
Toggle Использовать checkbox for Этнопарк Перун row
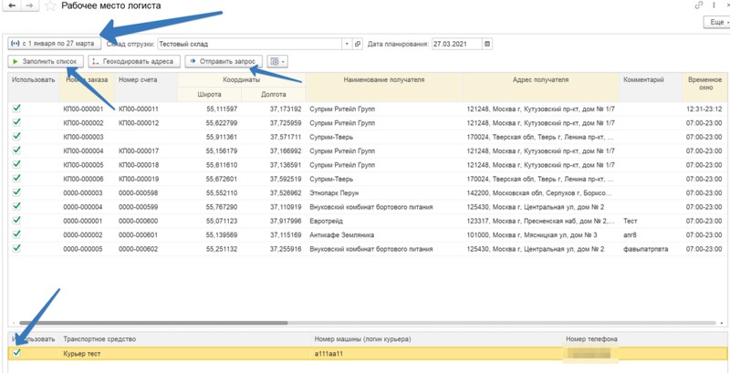pos(16,192)
